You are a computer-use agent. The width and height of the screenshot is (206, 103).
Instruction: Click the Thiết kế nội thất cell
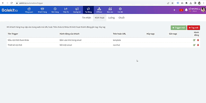15,45
